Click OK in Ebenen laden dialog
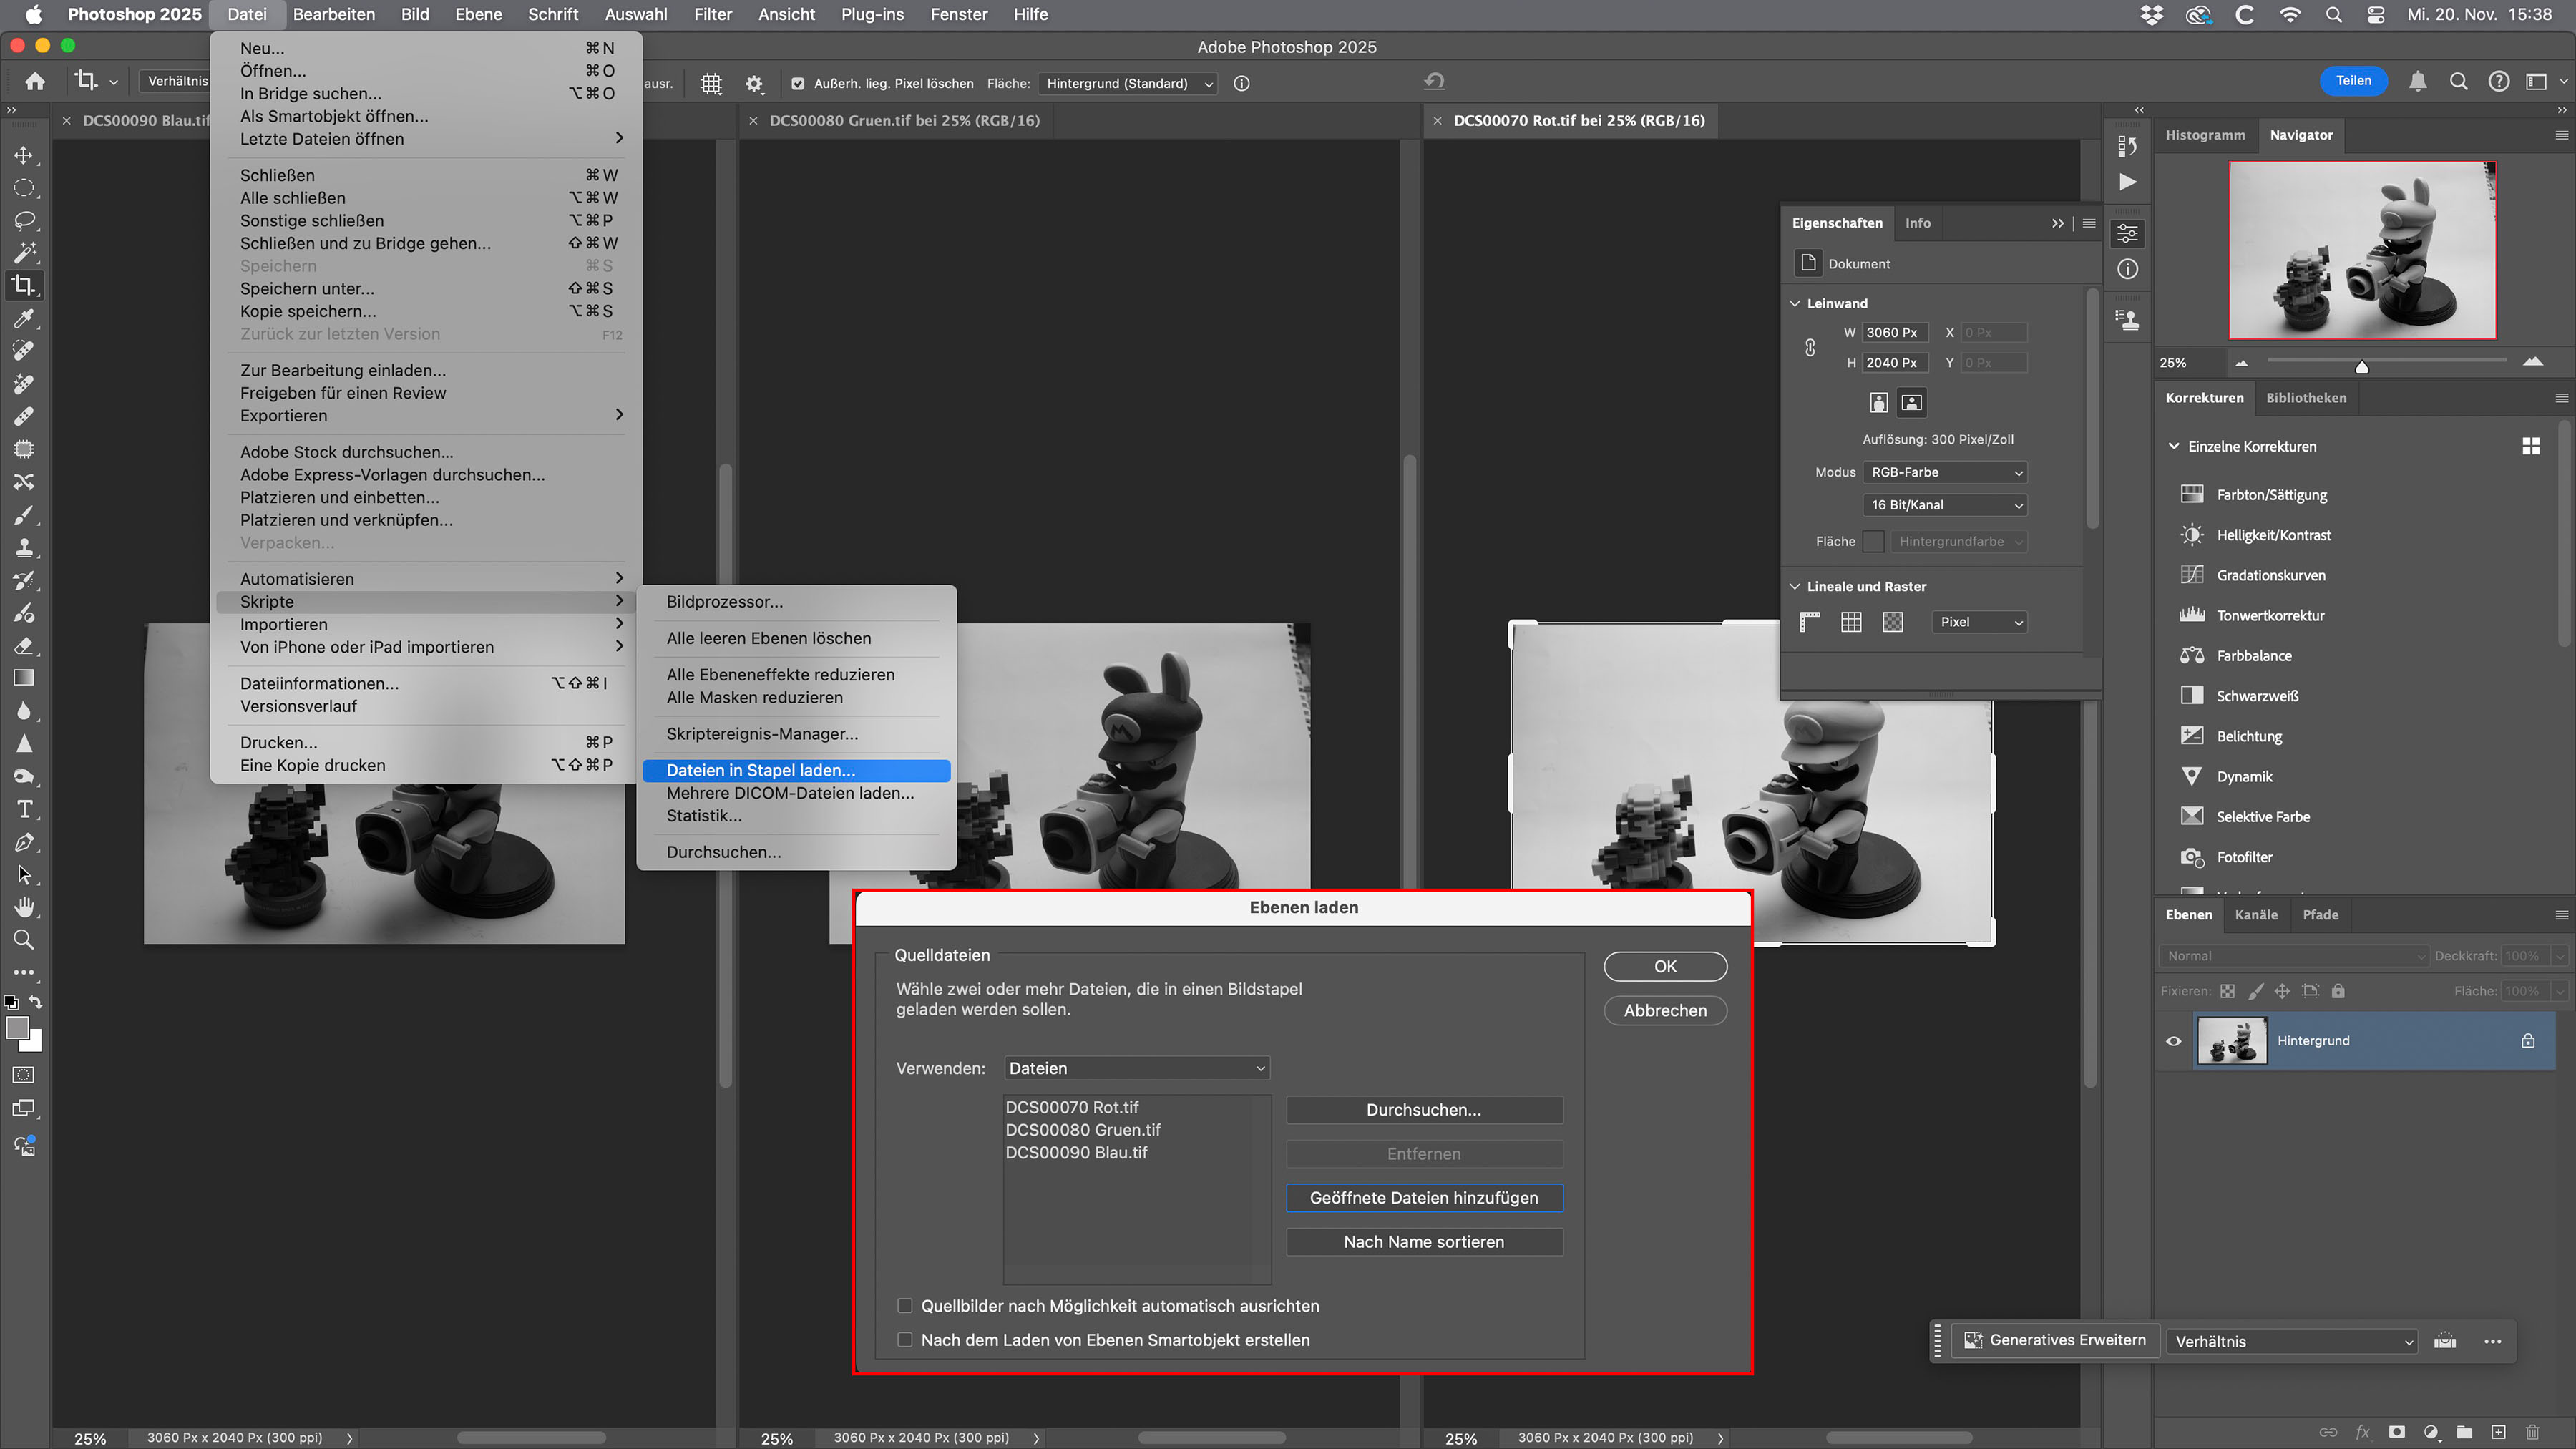 click(1665, 966)
